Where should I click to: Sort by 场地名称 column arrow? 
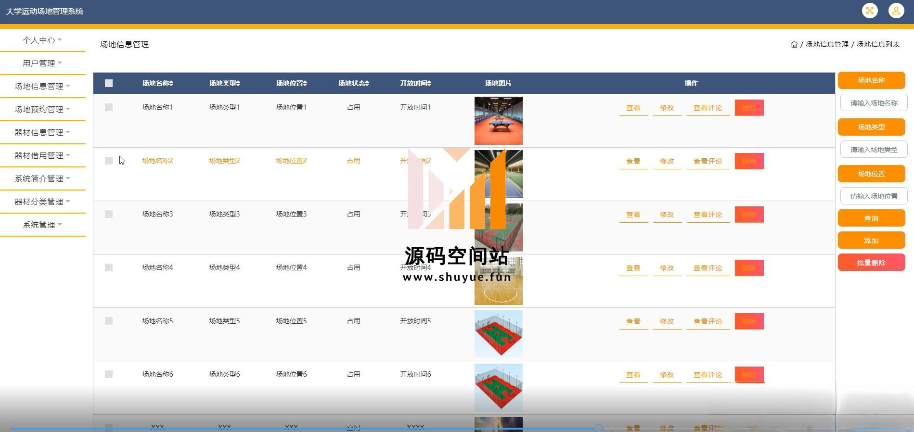[171, 83]
